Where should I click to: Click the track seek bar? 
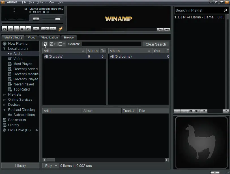point(33,23)
